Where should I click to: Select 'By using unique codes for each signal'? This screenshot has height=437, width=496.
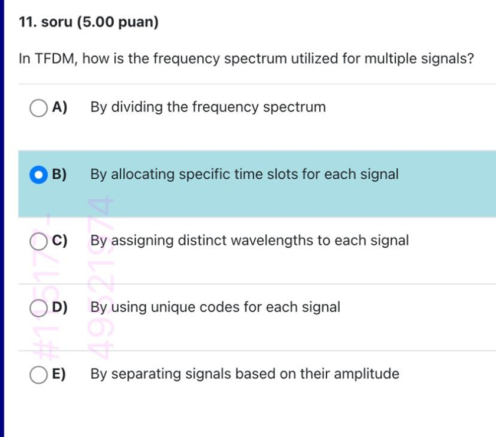tap(215, 307)
